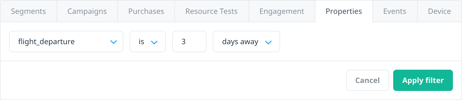Click the blue chevron next to "is"
Viewport: 462px width, 100px height.
tap(154, 42)
